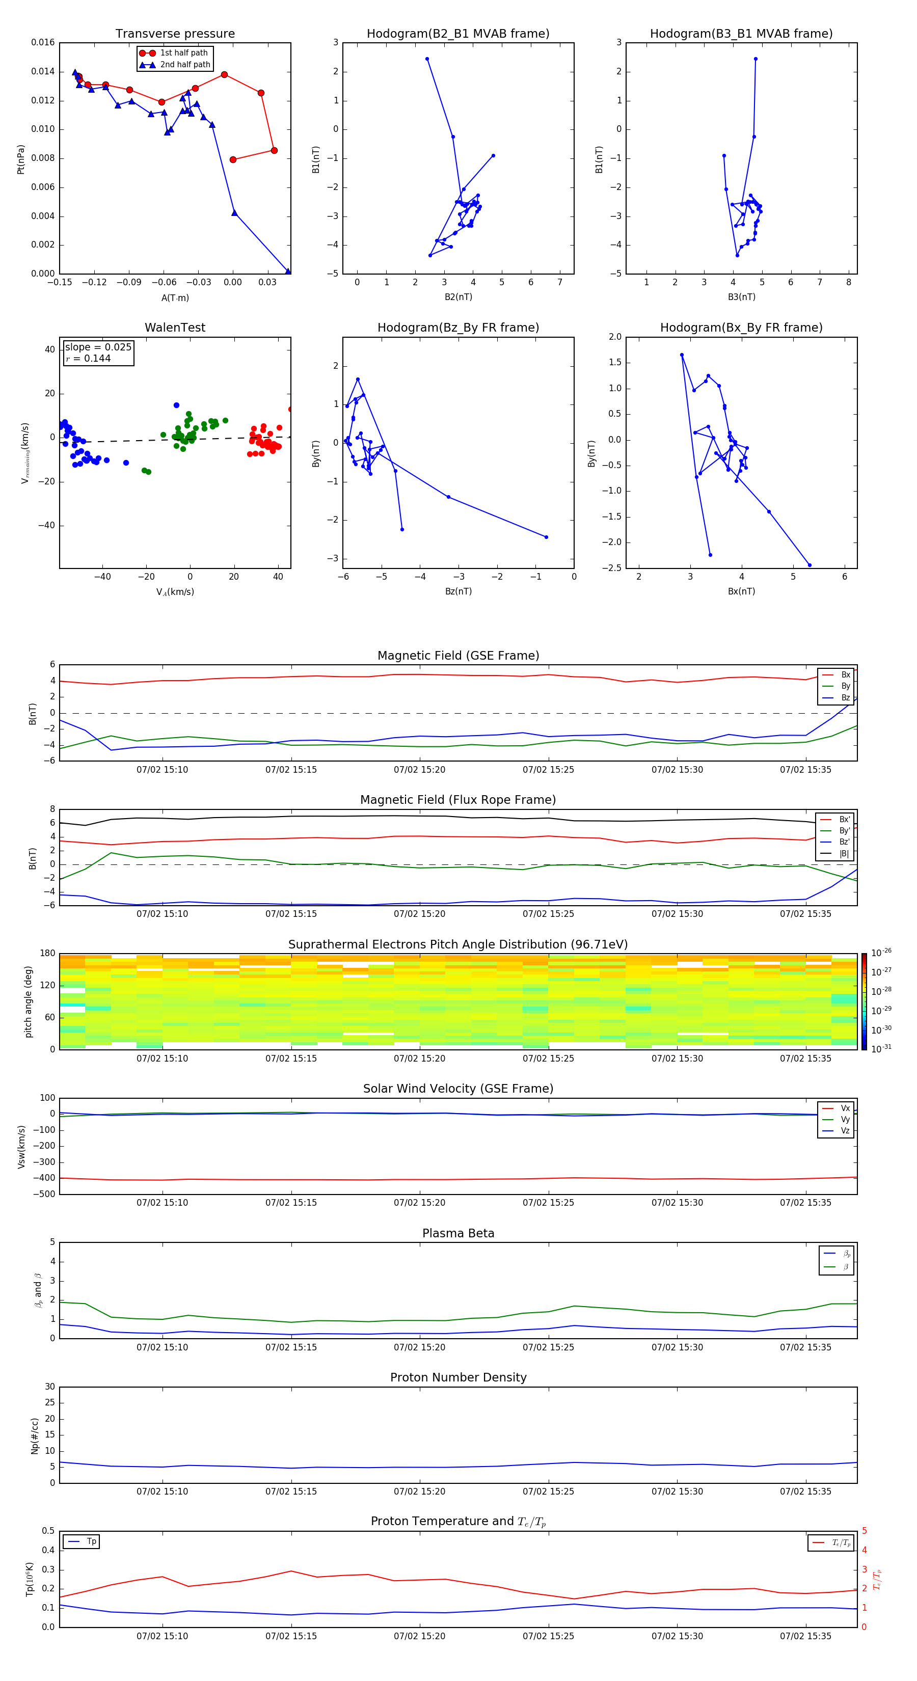Click 'Solar Wind Velocity (GSE Frame)' title
Image resolution: width=917 pixels, height=1681 pixels.
(x=458, y=1089)
